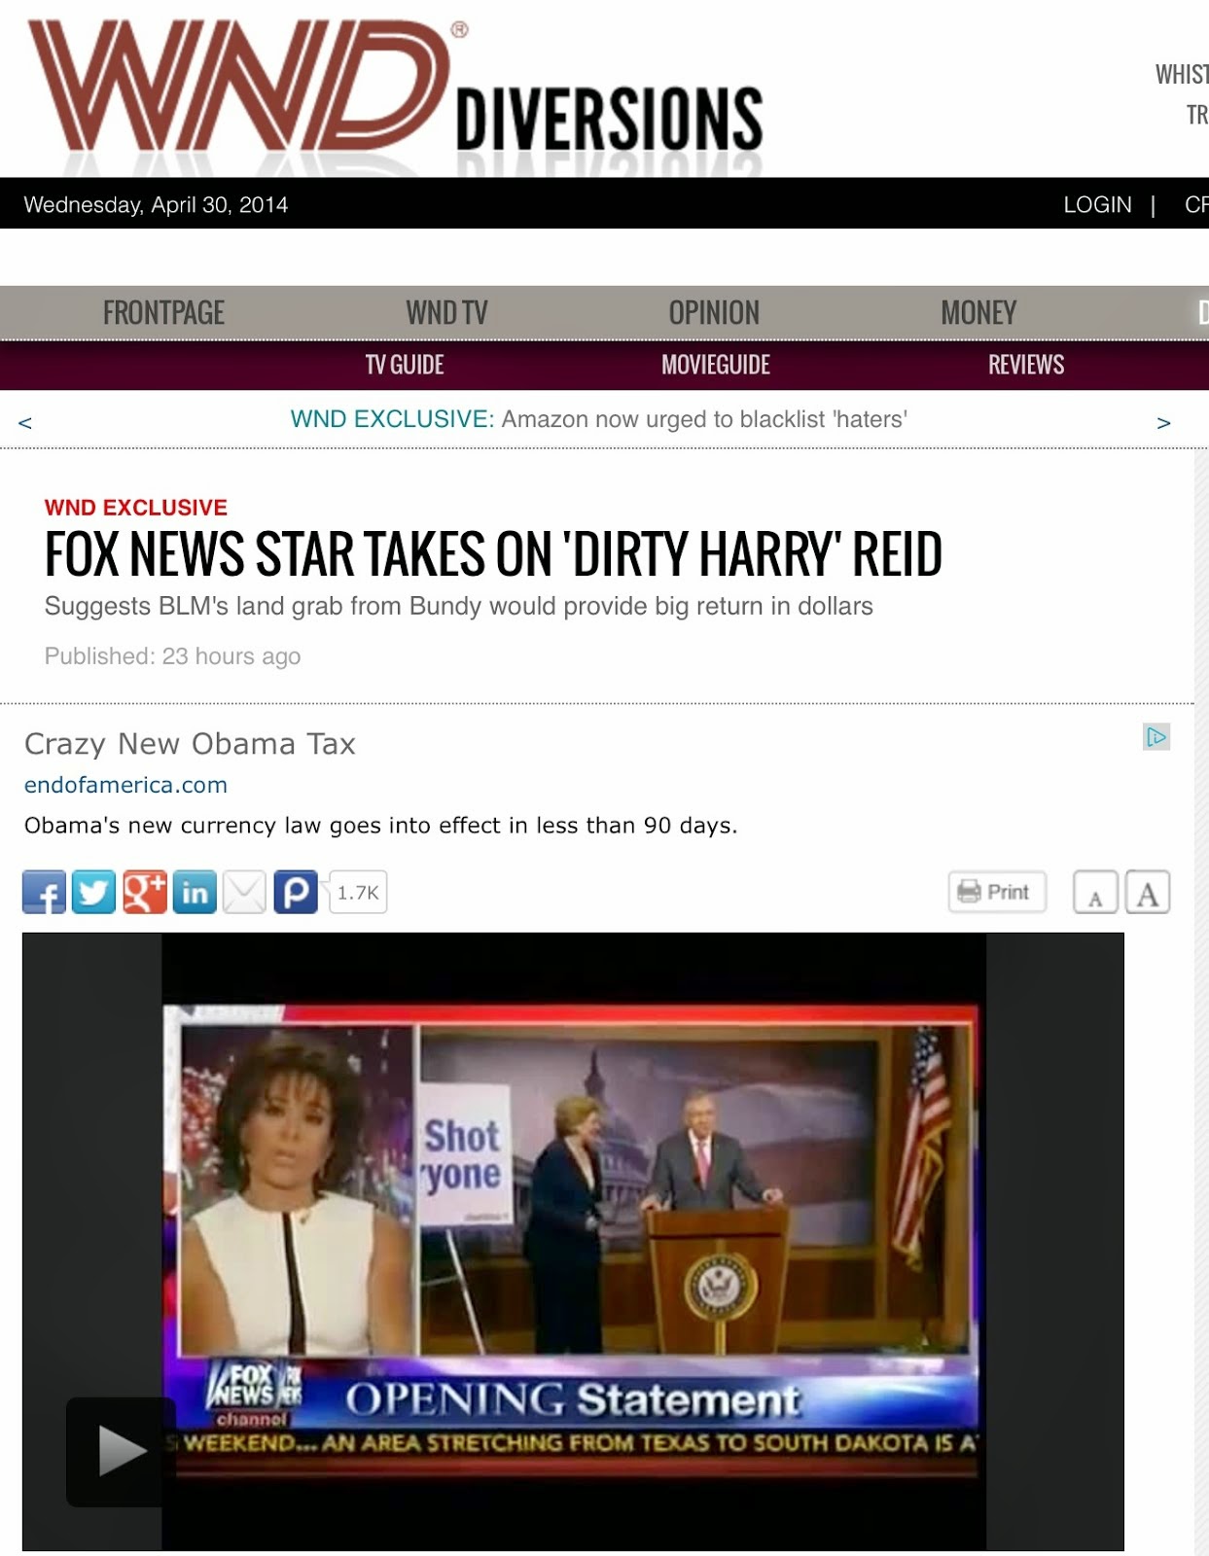Play the Fox News video
The image size is (1209, 1556).
click(121, 1452)
